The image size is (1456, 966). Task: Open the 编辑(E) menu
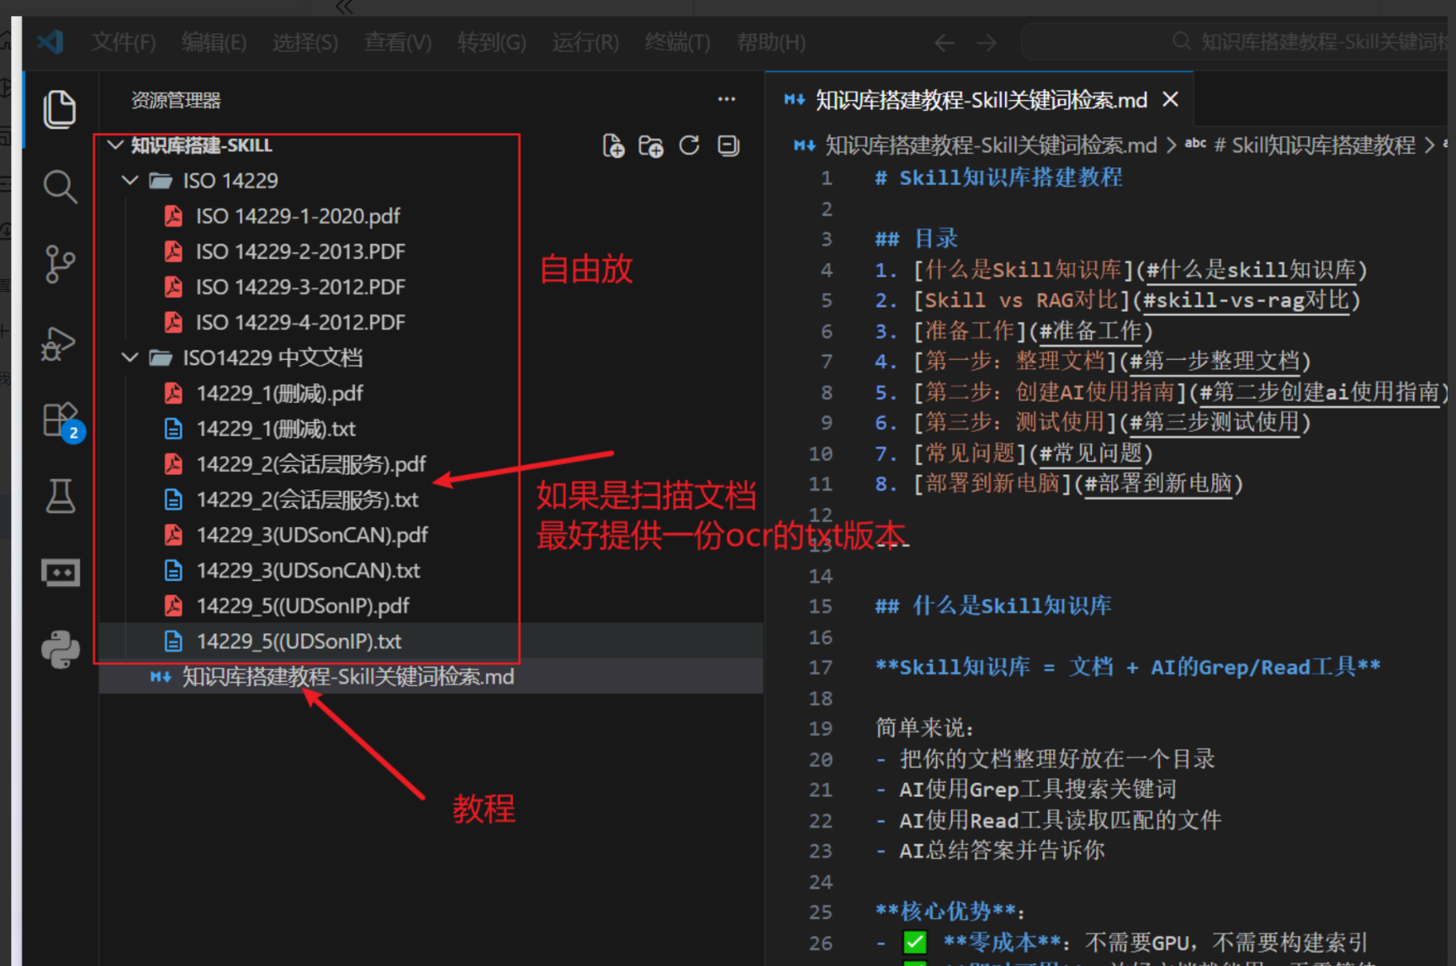tap(214, 42)
